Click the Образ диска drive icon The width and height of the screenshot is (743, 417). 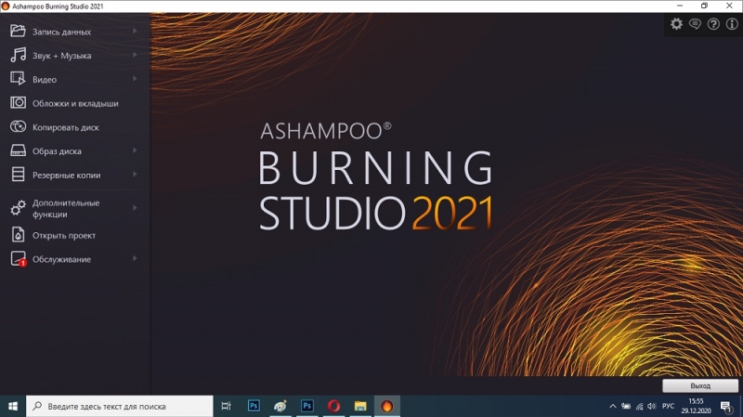pyautogui.click(x=18, y=150)
